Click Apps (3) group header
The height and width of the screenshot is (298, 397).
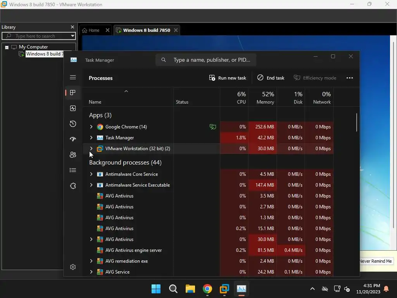pyautogui.click(x=100, y=115)
